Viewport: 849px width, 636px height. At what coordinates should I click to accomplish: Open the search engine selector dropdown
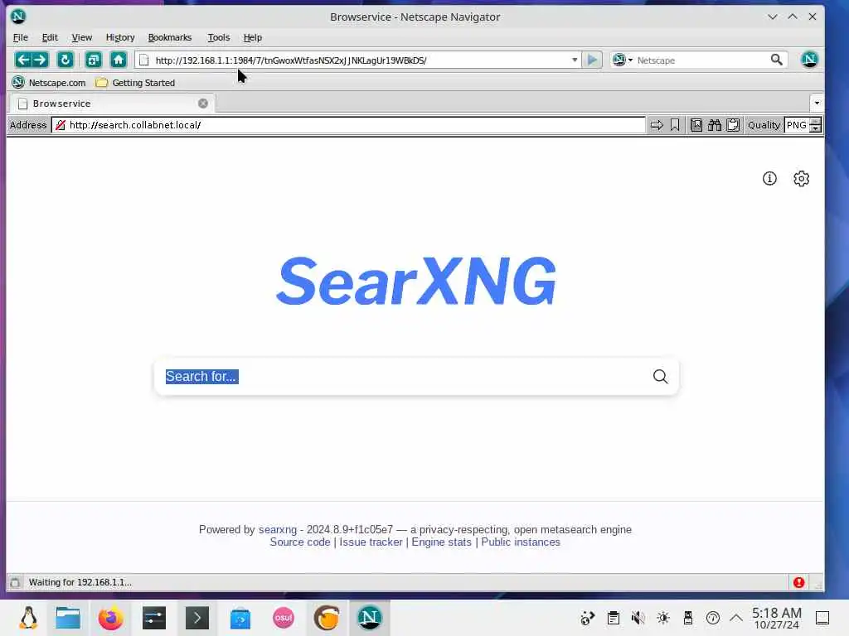point(623,60)
